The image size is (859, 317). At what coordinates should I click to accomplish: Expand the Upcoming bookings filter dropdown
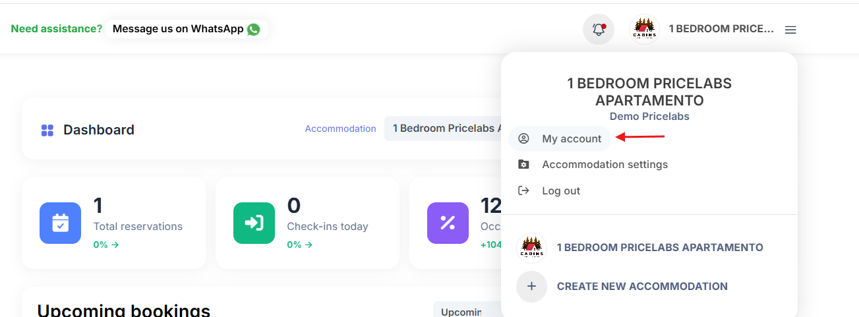(x=461, y=311)
